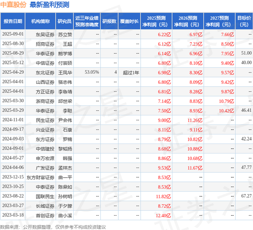
Task: Click the target price 67.27
Action: pos(246,196)
